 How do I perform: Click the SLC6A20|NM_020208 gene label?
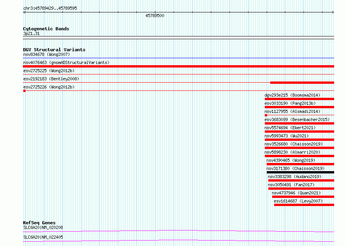tap(43, 227)
